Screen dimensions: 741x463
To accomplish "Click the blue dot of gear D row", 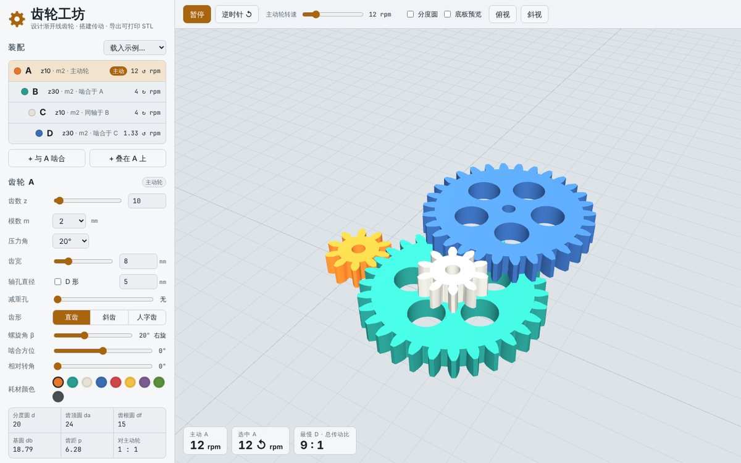I will (x=39, y=133).
